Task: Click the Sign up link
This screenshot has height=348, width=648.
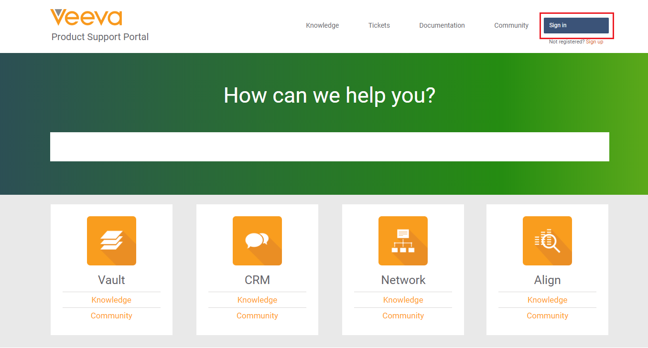Action: pos(594,42)
